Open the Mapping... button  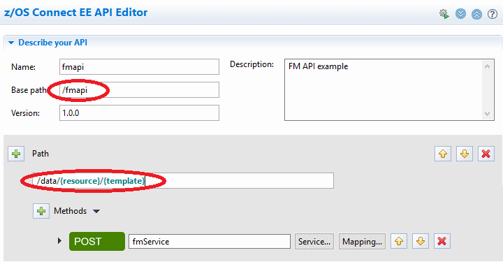click(x=362, y=242)
